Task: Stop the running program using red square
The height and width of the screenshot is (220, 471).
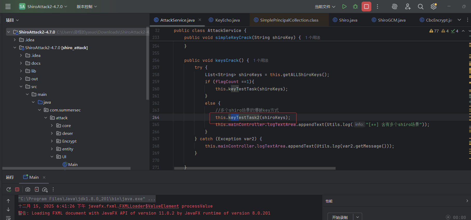Action: tap(366, 6)
